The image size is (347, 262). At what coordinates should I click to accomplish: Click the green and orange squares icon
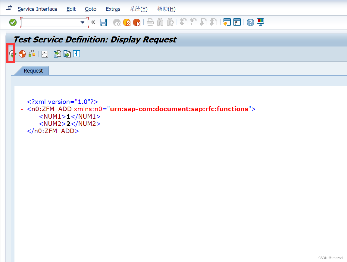(32, 54)
